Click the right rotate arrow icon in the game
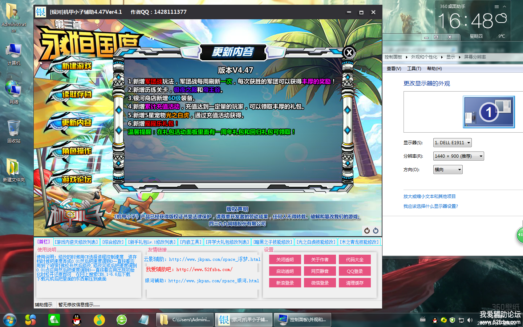 (x=376, y=231)
